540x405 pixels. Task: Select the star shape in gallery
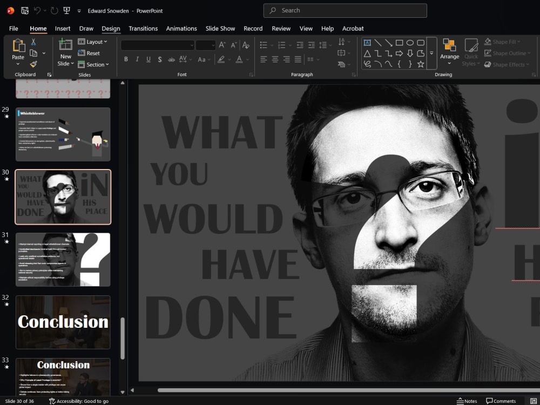[421, 64]
